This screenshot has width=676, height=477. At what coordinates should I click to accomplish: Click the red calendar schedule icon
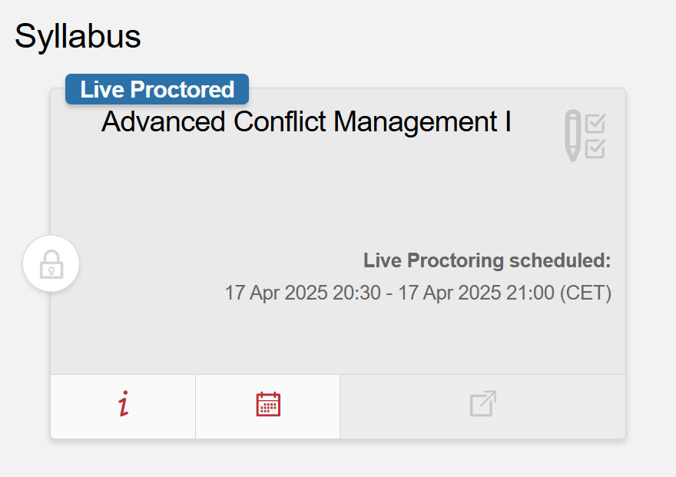pyautogui.click(x=268, y=405)
